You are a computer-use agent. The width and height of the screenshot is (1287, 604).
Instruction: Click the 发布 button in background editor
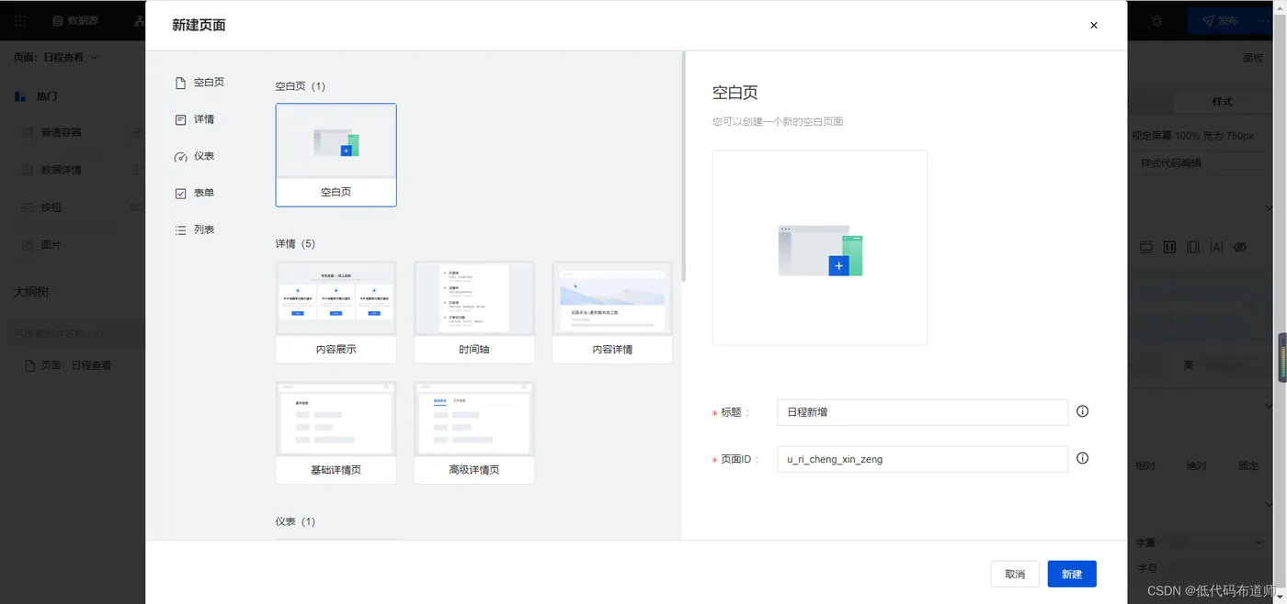click(x=1219, y=20)
